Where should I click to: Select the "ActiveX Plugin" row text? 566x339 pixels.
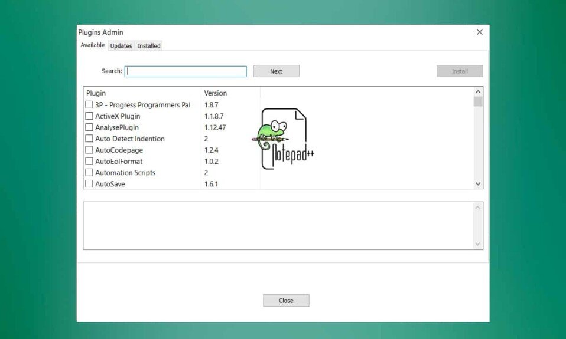pyautogui.click(x=118, y=116)
